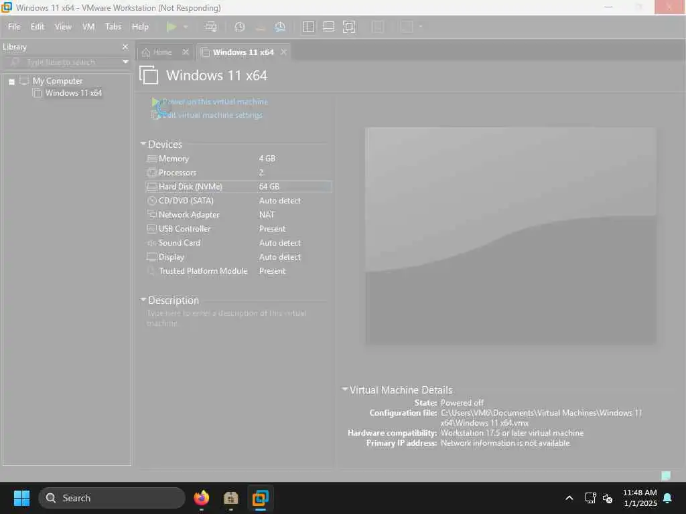Image resolution: width=686 pixels, height=514 pixels.
Task: Click the Memory chip icon
Action: (x=152, y=159)
